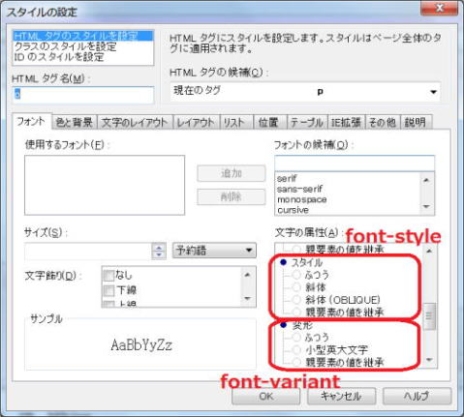464x417 pixels.
Task: Click the 追加 button
Action: pos(232,173)
